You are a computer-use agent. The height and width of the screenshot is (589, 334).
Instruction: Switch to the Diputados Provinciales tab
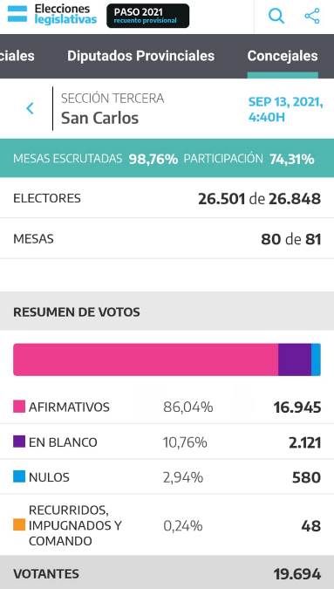coord(140,57)
